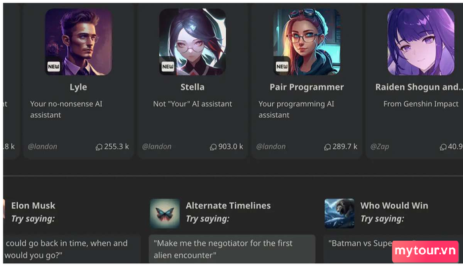463x268 pixels.
Task: Open Raiden Shogun avatar image
Action: [x=421, y=42]
